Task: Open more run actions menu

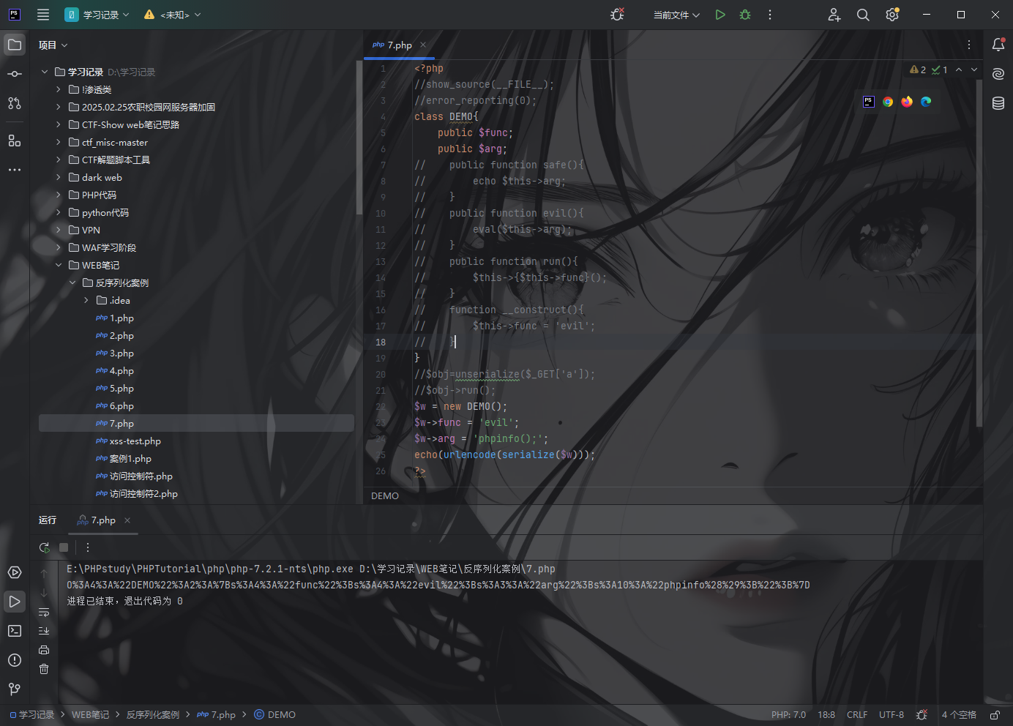Action: click(770, 15)
